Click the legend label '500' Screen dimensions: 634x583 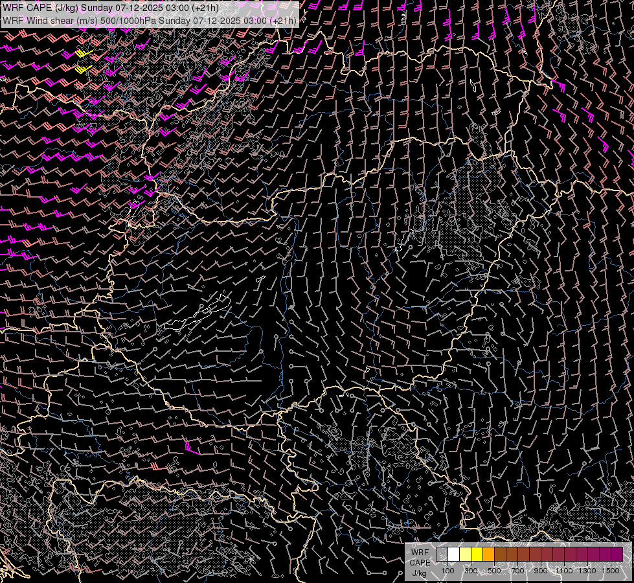(x=494, y=571)
